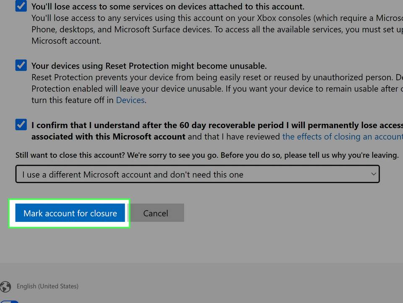This screenshot has height=303, width=403.
Task: Open the Devices link
Action: click(x=130, y=100)
